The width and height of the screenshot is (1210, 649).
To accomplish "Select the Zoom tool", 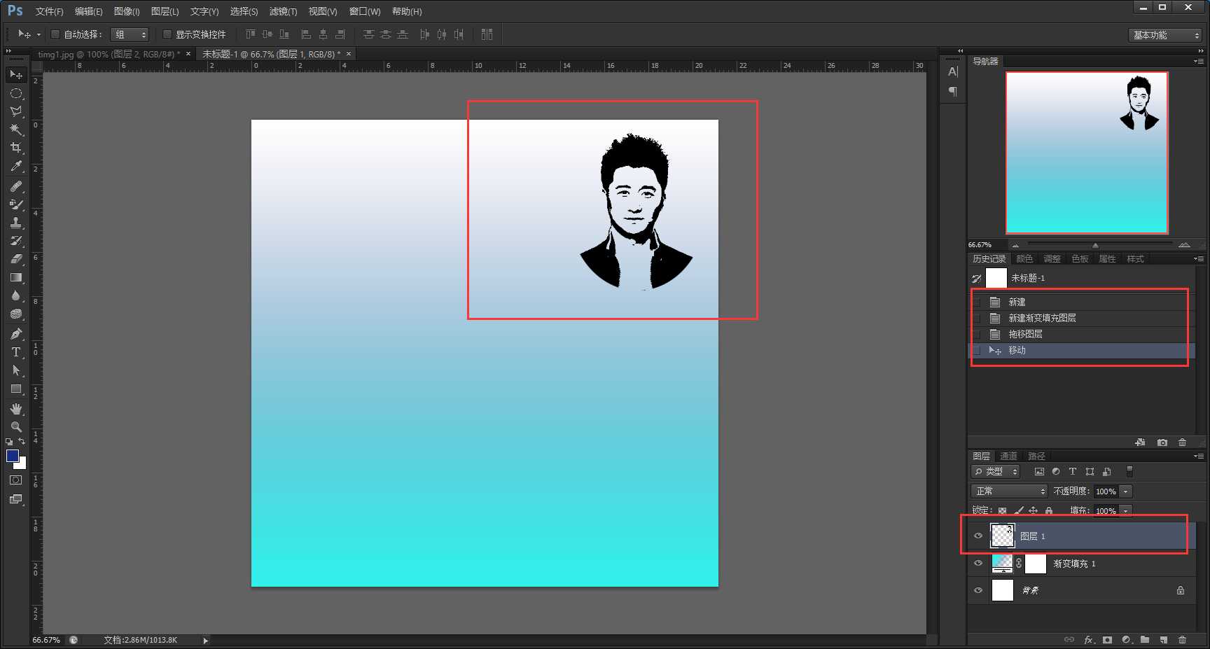I will [16, 427].
